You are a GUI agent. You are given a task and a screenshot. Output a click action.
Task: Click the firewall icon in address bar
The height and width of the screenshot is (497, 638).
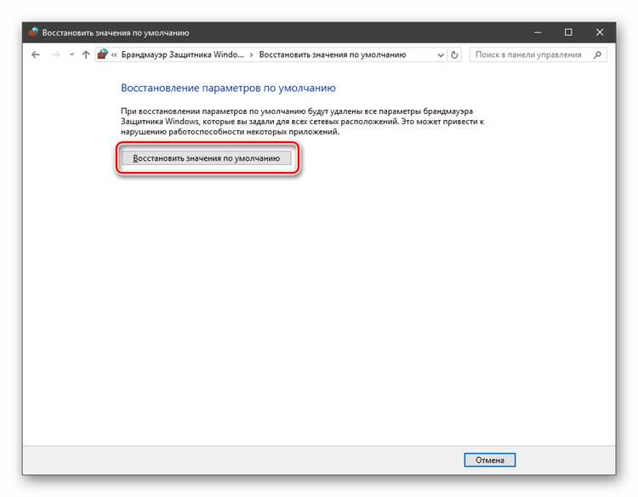103,54
